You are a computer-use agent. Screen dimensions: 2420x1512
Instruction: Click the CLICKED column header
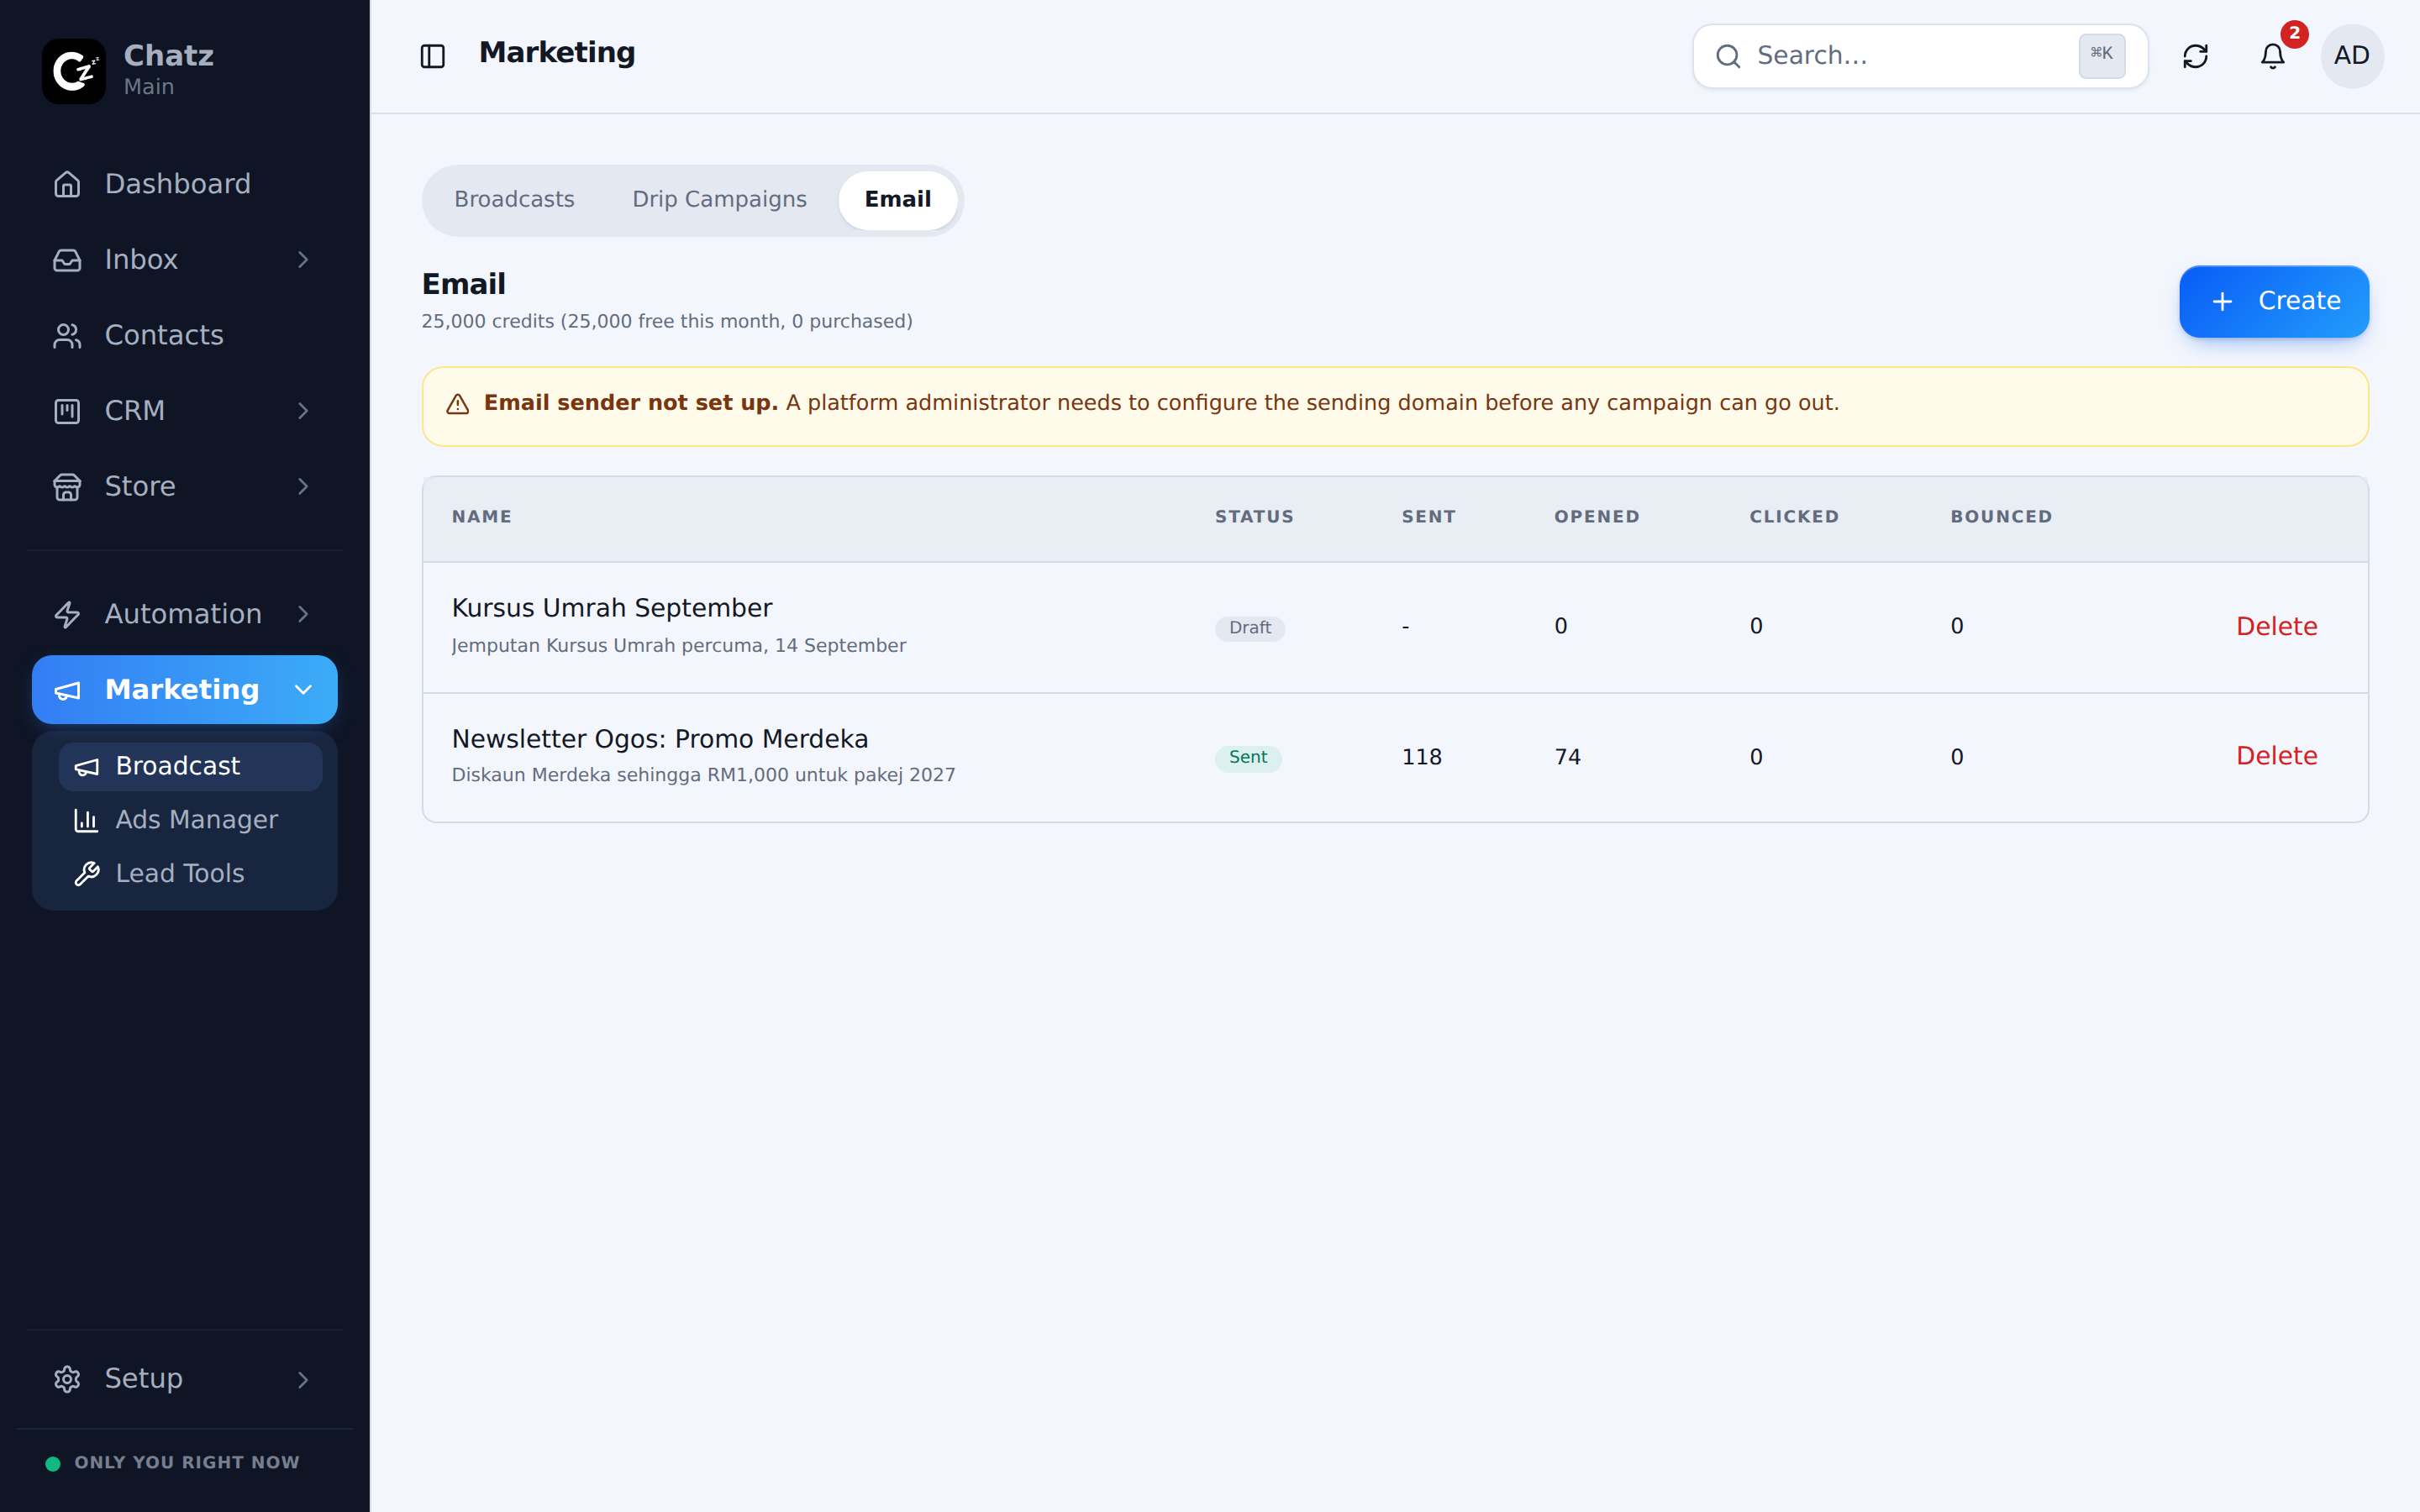click(x=1794, y=517)
